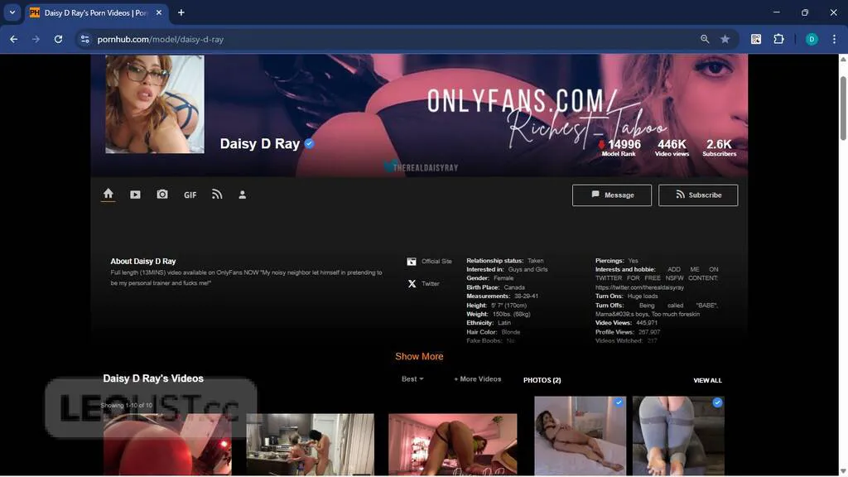Go forward with the browser arrow
Image resolution: width=848 pixels, height=477 pixels.
tap(36, 39)
